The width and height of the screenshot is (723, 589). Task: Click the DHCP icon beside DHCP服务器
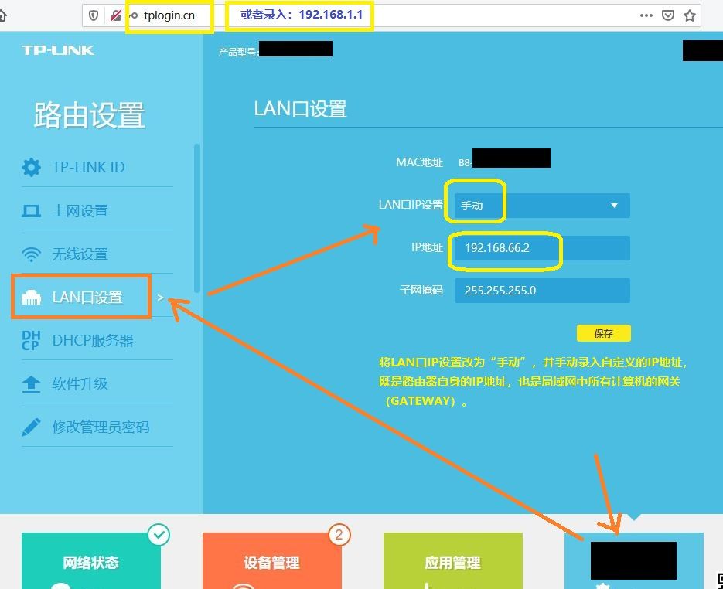(31, 341)
